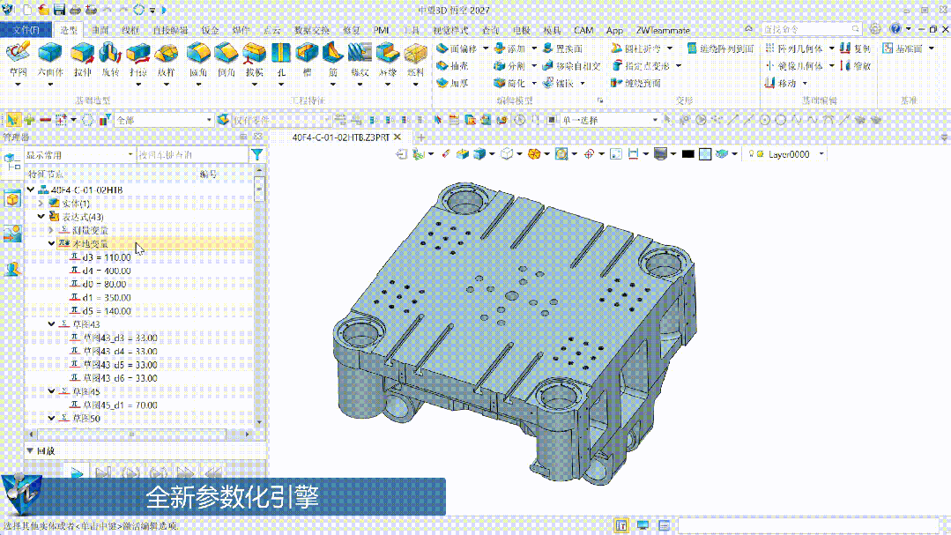The image size is (951, 535).
Task: Toggle the wireframe display cube icon
Action: coord(507,154)
